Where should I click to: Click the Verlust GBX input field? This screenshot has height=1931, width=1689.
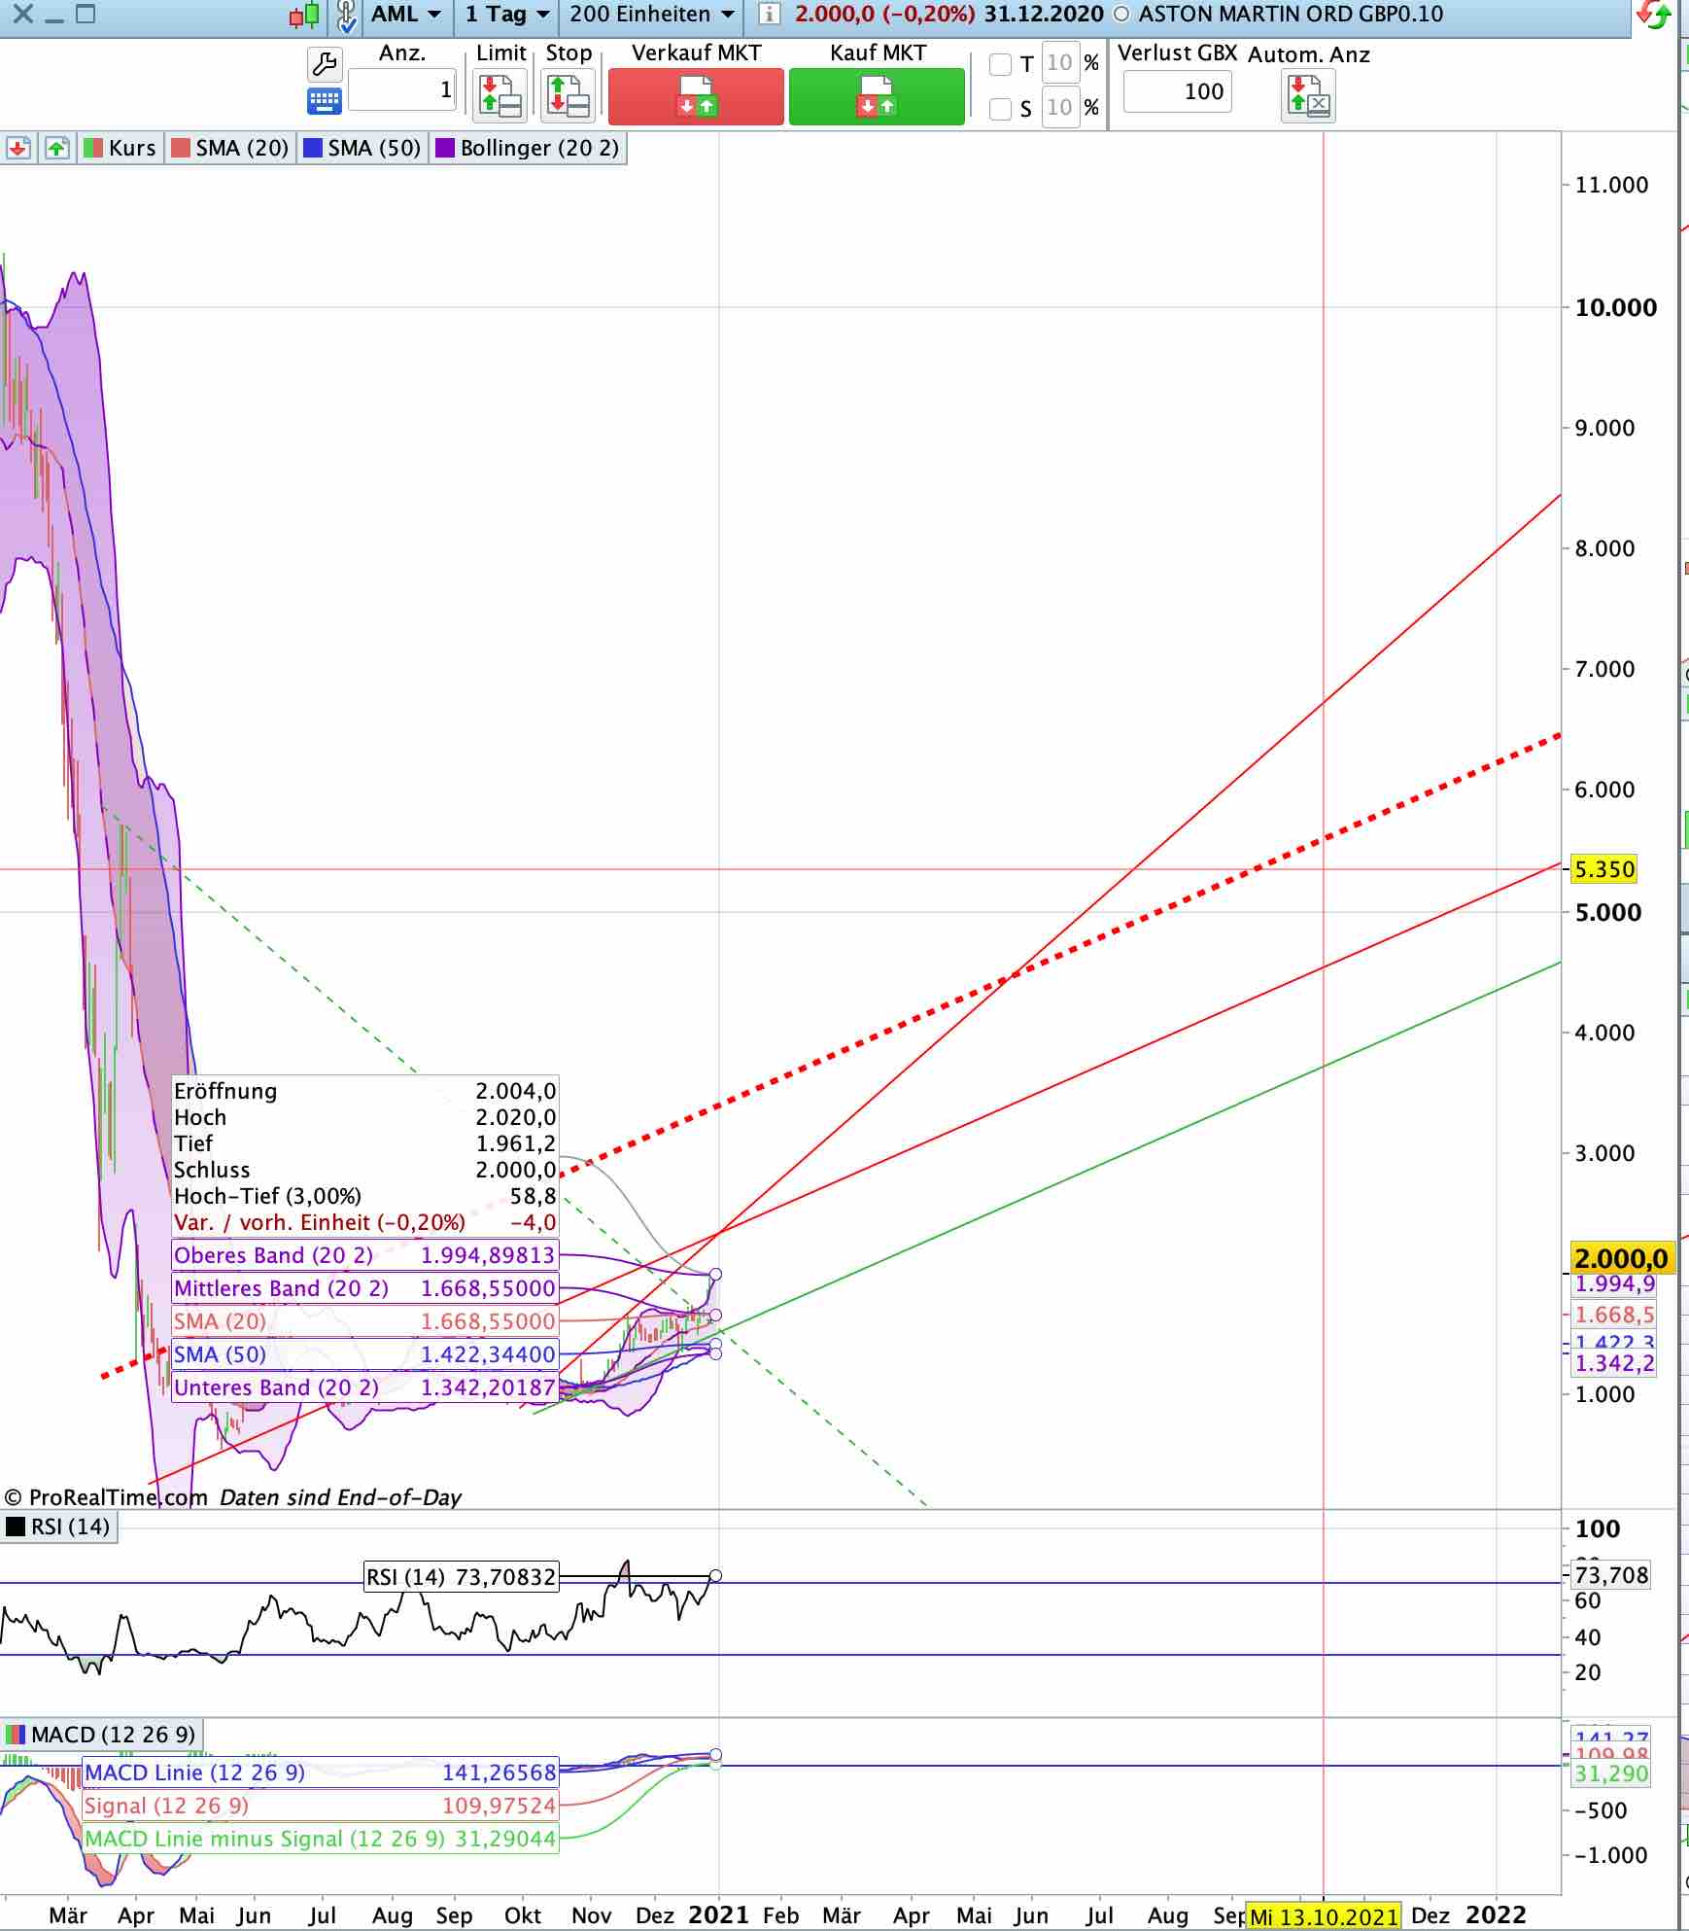tap(1177, 91)
